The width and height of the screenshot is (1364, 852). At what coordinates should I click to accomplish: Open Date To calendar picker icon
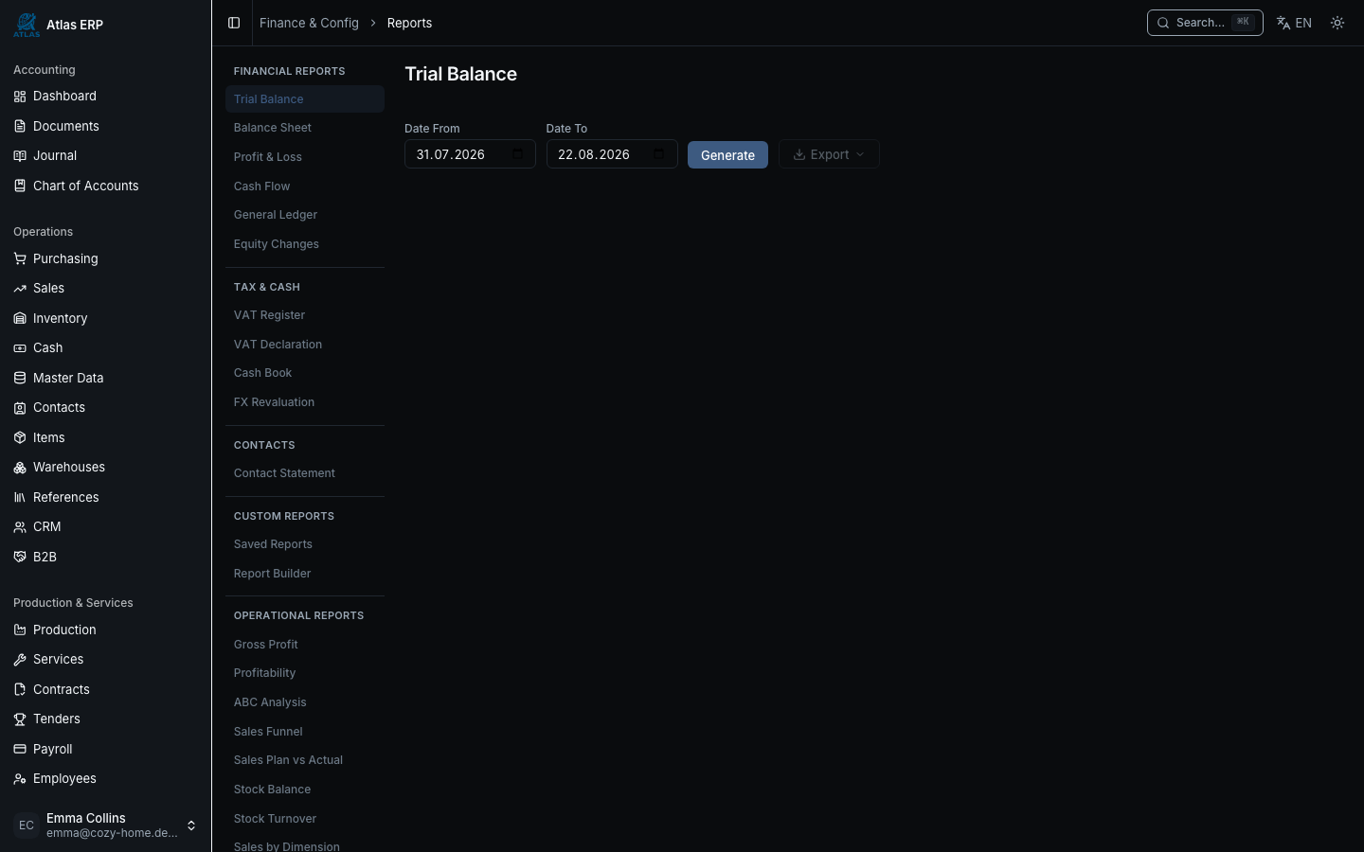point(659,154)
